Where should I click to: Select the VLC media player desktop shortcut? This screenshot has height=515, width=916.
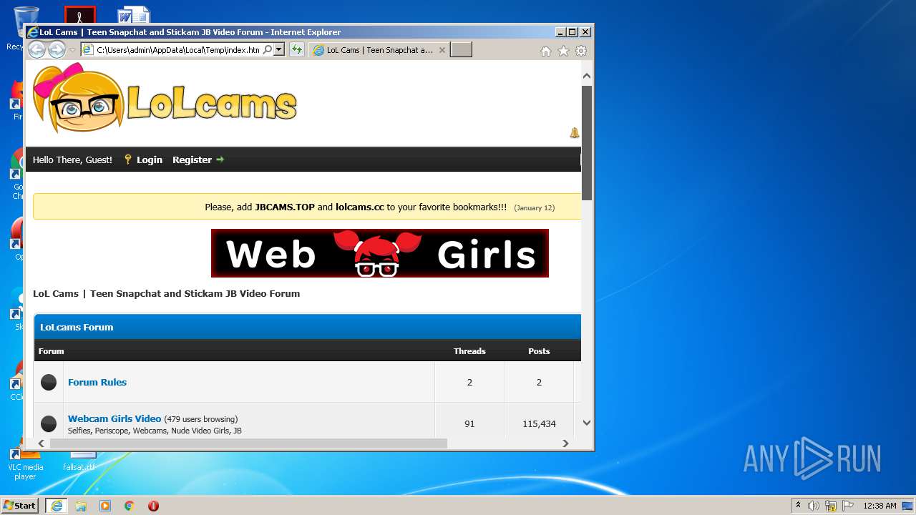25,463
